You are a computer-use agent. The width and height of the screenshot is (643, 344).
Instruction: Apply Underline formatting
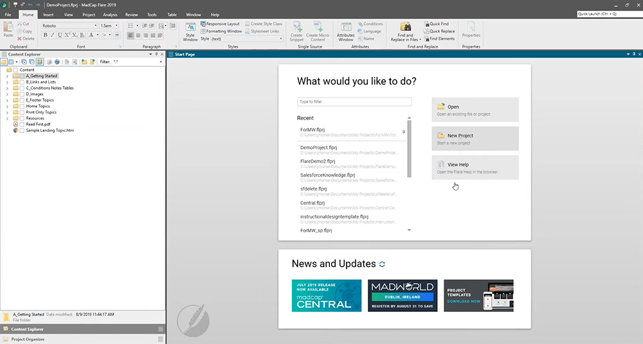[x=60, y=35]
